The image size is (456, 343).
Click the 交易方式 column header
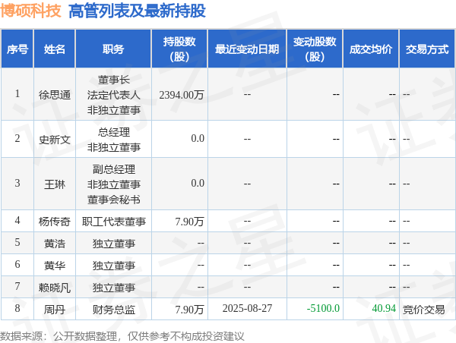tap(427, 49)
